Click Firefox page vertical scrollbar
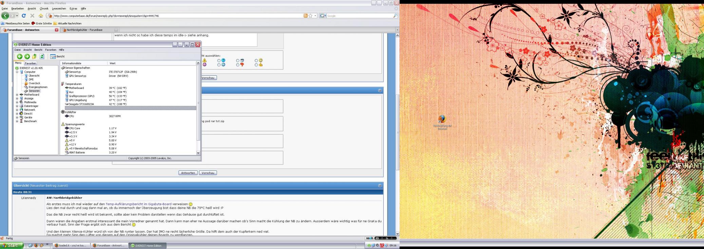The image size is (704, 249). 397,132
